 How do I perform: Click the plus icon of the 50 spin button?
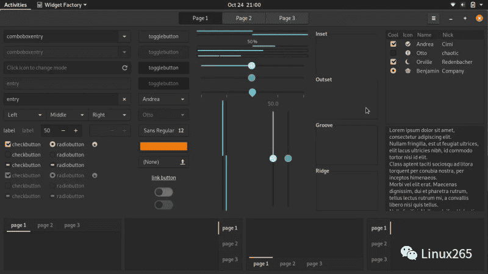pyautogui.click(x=76, y=130)
